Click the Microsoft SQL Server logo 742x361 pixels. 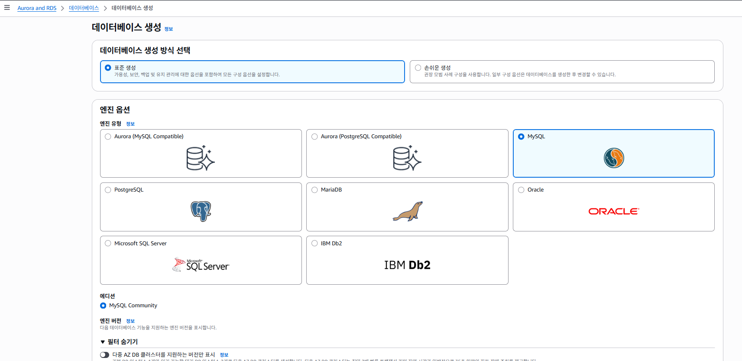click(x=201, y=265)
